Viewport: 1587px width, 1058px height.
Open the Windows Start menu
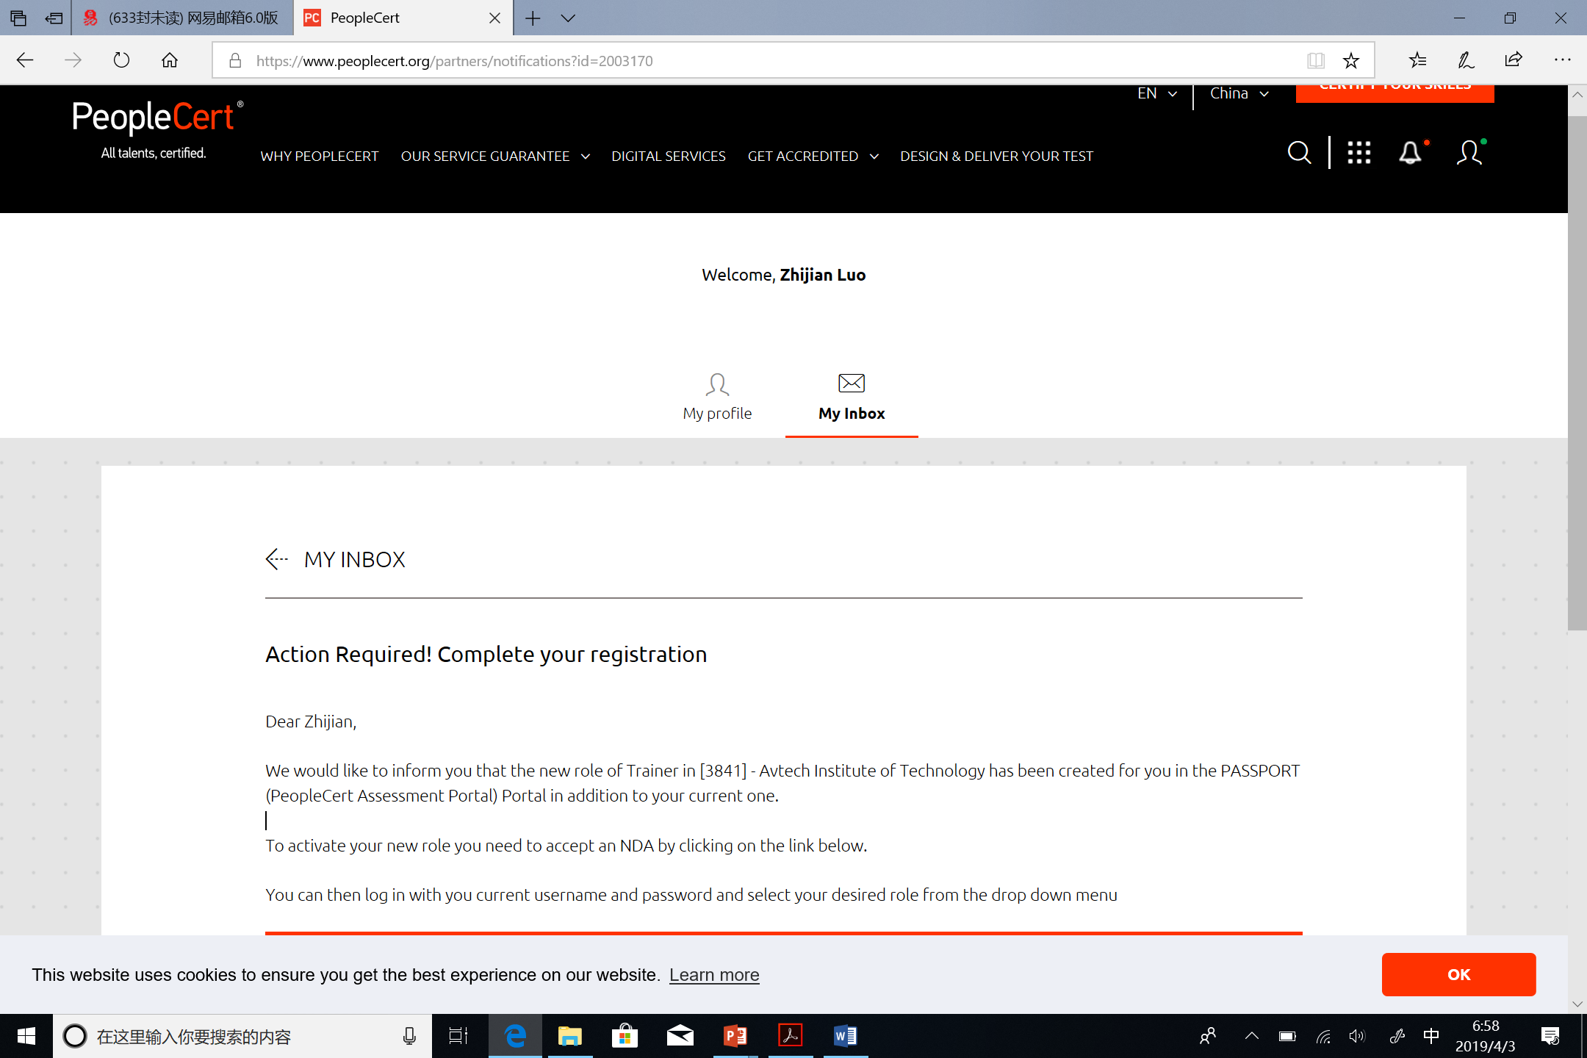[26, 1036]
